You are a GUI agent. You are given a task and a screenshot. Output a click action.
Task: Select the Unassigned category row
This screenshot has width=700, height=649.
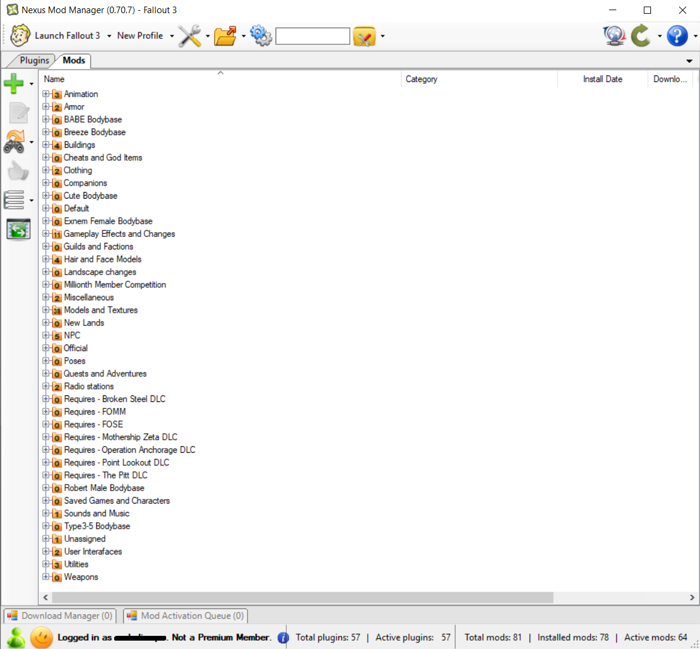pyautogui.click(x=85, y=539)
